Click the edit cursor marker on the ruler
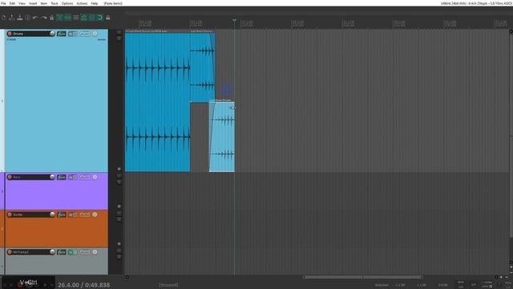Viewport: 513px width, 289px height. 234,21
